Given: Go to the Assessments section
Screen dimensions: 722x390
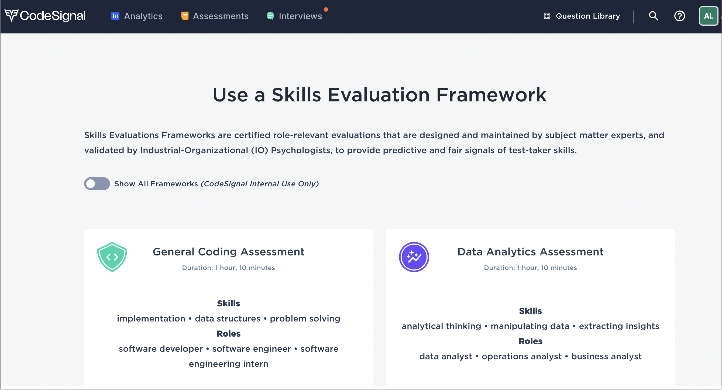Looking at the screenshot, I should (215, 16).
